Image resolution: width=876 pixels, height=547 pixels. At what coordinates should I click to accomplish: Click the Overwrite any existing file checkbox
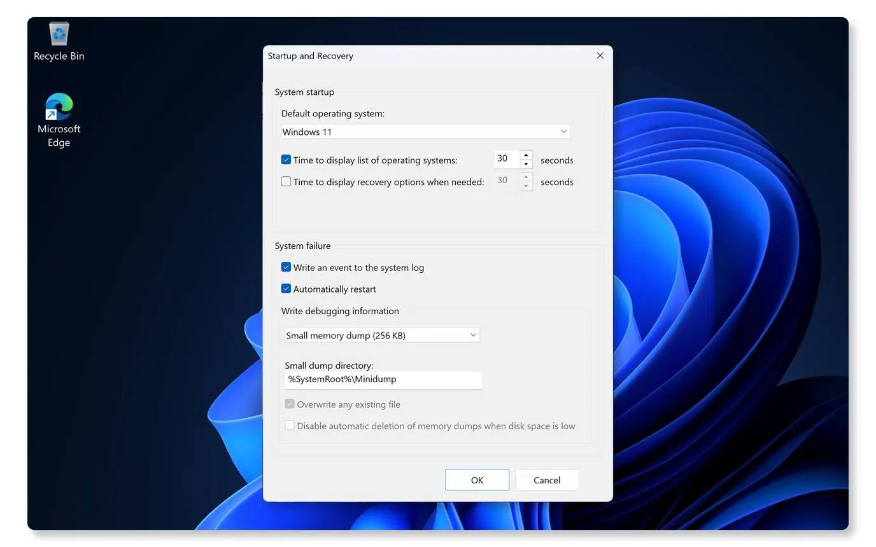coord(290,404)
